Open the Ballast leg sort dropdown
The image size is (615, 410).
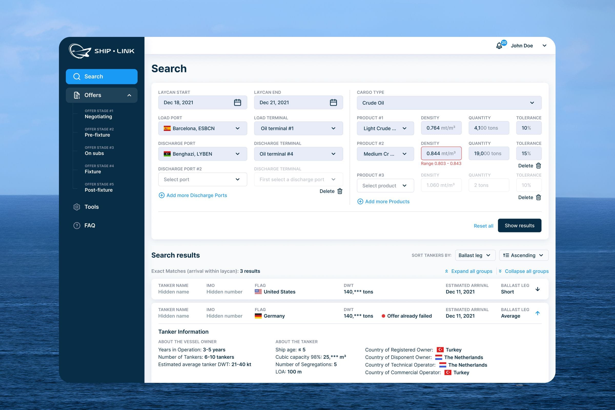tap(475, 255)
